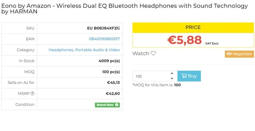Click the yellow PRICE header bar

(193, 27)
